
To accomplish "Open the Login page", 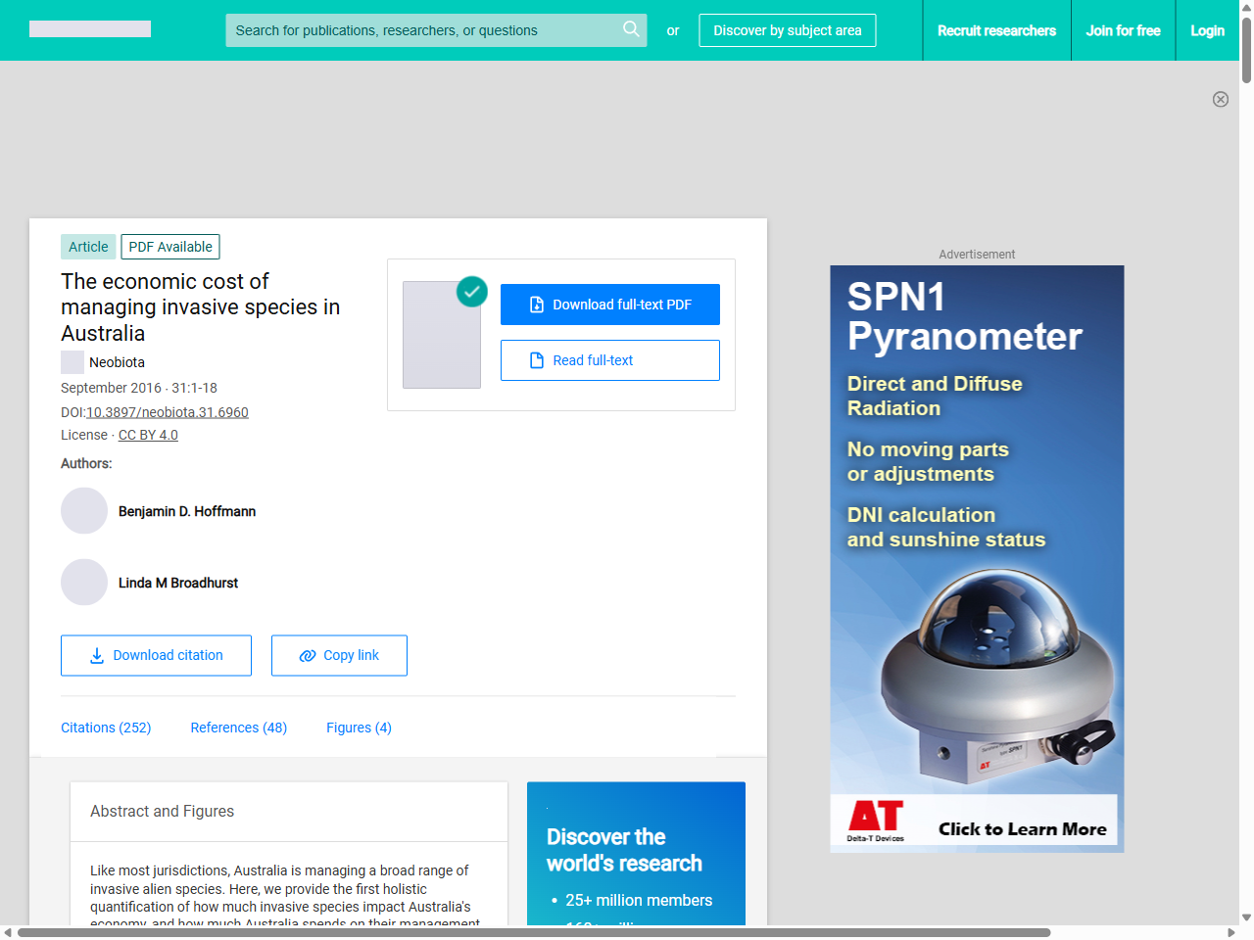I will pyautogui.click(x=1207, y=30).
